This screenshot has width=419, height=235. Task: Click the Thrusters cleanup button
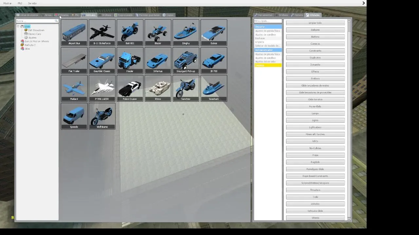pyautogui.click(x=315, y=190)
